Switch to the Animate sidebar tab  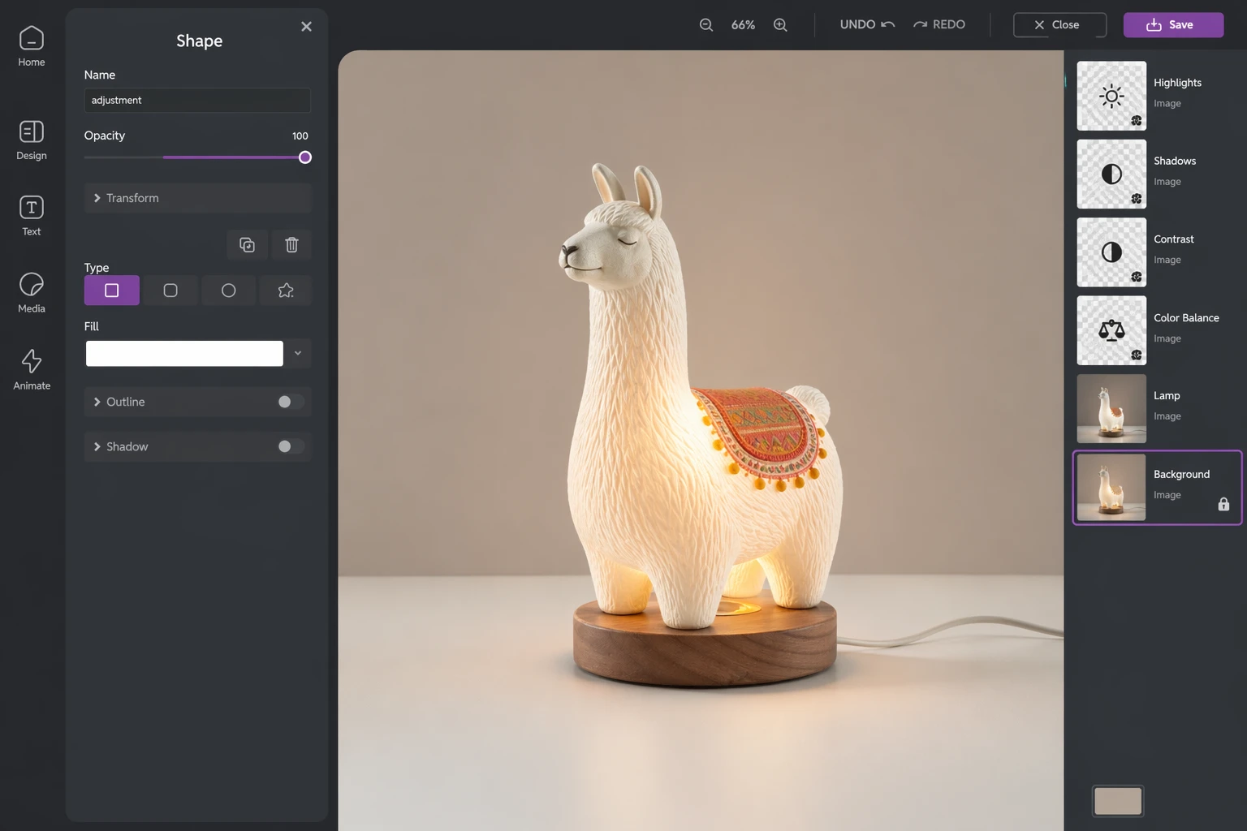point(32,369)
